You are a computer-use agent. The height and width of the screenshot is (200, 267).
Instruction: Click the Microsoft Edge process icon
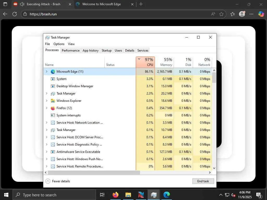coord(53,72)
